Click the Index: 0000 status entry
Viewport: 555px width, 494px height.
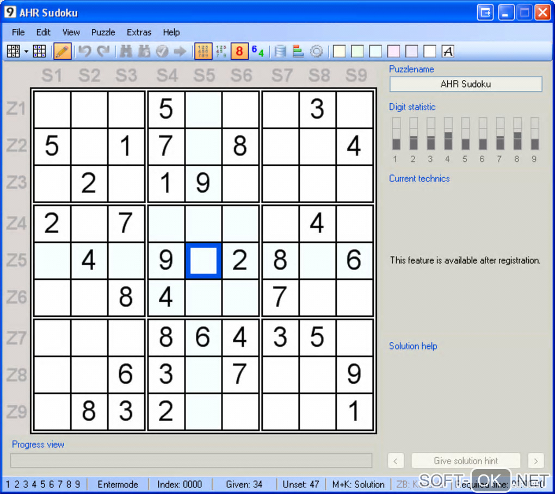(x=180, y=484)
